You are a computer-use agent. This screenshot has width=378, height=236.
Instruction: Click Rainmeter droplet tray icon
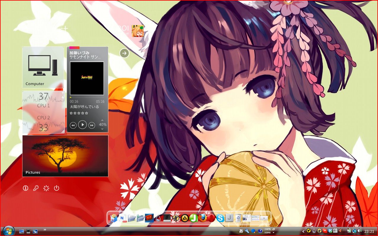point(314,231)
